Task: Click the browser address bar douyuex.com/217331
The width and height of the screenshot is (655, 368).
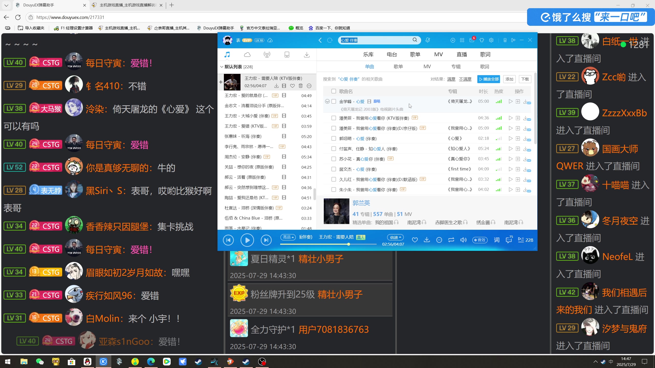Action: 276,17
